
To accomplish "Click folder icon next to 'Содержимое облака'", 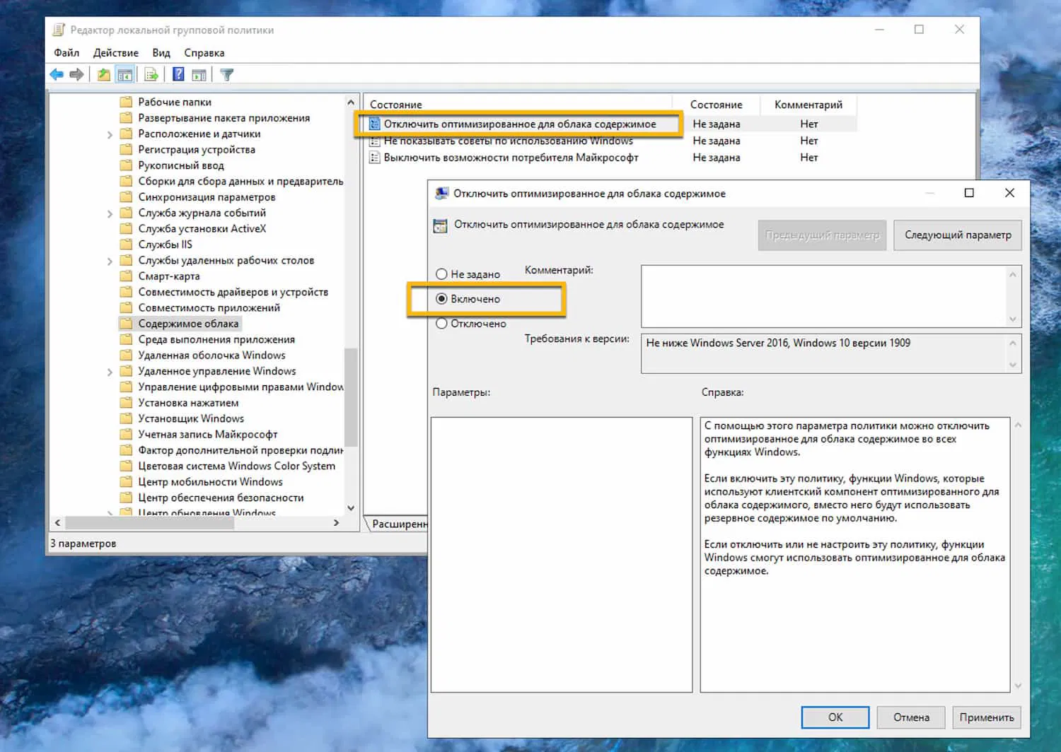I will pyautogui.click(x=126, y=324).
